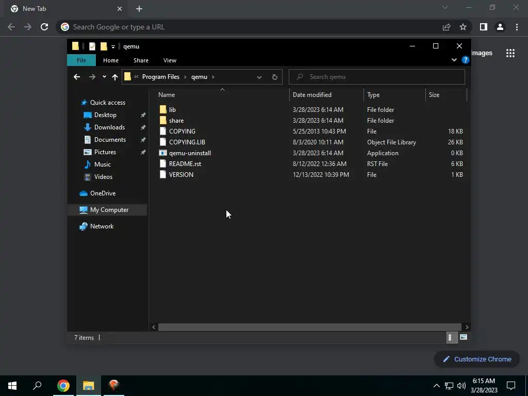Select the VERSION file icon
This screenshot has width=528, height=396.
163,174
